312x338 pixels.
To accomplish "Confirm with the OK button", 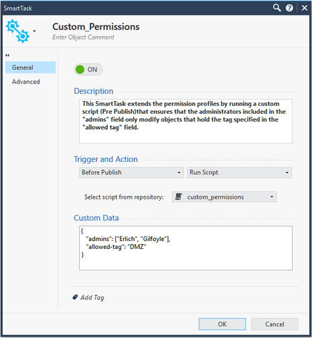I will [x=222, y=324].
